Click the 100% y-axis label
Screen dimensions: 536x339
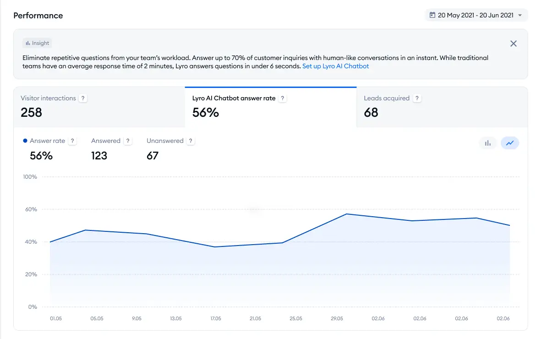(x=30, y=177)
